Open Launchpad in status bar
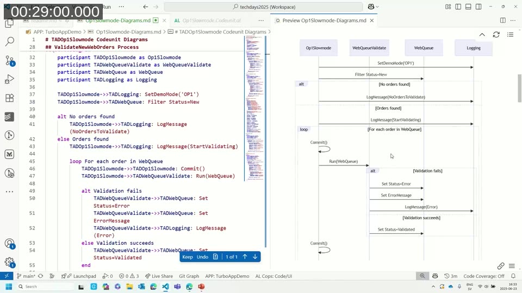 [78, 276]
